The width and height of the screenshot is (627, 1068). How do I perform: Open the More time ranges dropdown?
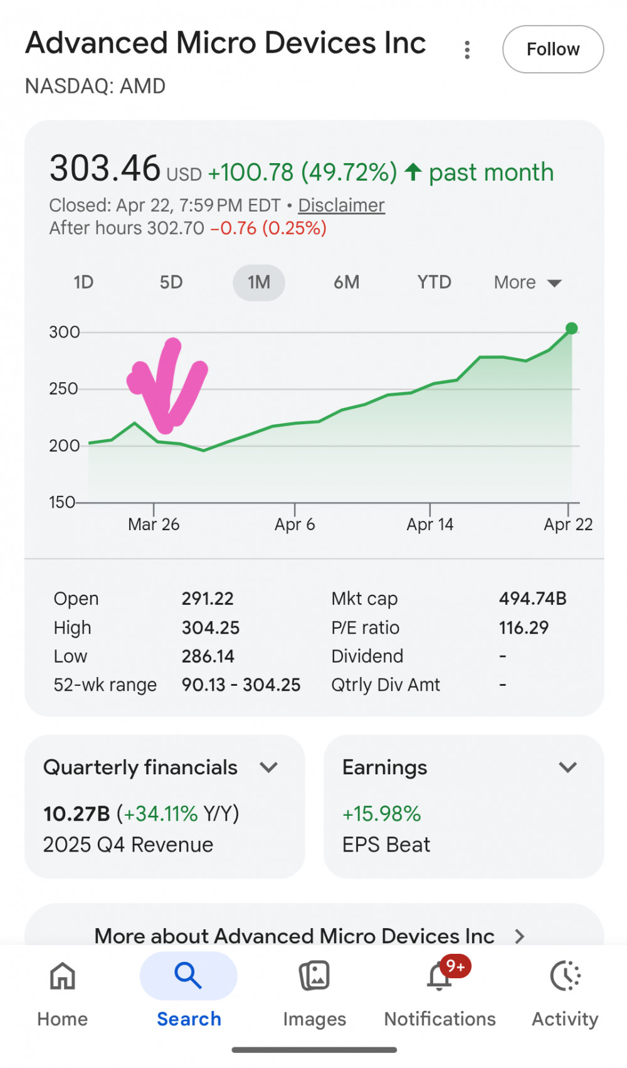click(x=527, y=282)
